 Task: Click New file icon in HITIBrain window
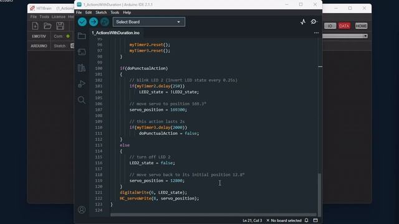click(35, 26)
